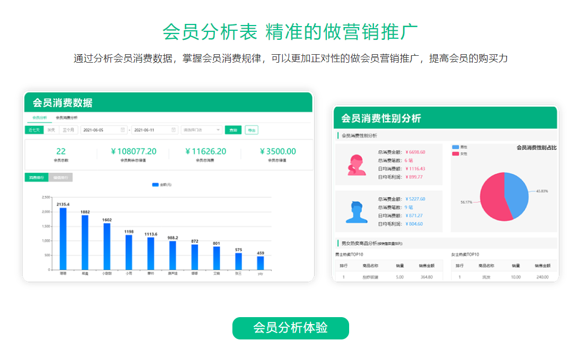Switch to the 会员消费分析 tab
Image resolution: width=581 pixels, height=349 pixels.
tap(67, 117)
